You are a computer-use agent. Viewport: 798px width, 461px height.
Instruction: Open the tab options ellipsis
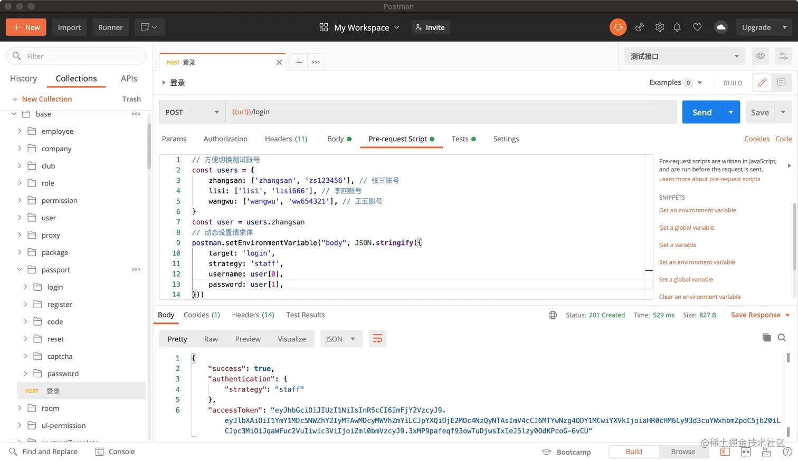click(x=316, y=62)
